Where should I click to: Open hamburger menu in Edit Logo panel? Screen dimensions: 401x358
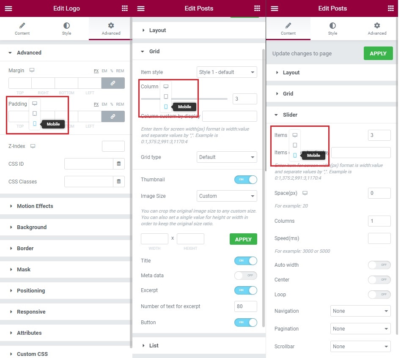pyautogui.click(x=8, y=8)
